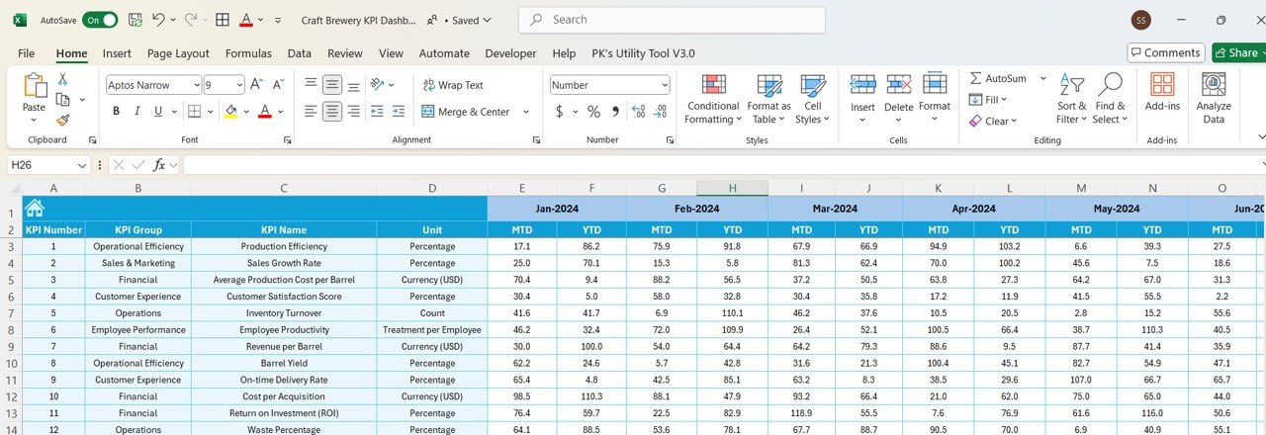Click the save icon in the title bar

tap(135, 20)
